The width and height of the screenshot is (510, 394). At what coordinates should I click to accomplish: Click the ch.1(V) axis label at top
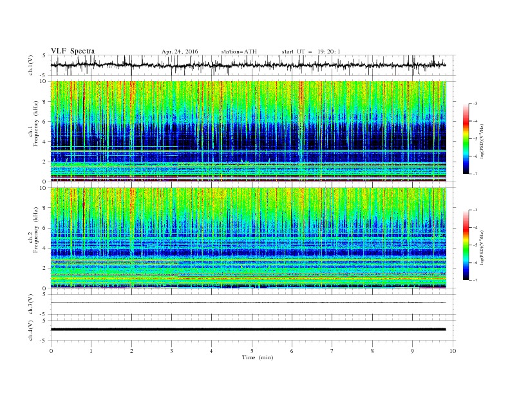click(30, 65)
